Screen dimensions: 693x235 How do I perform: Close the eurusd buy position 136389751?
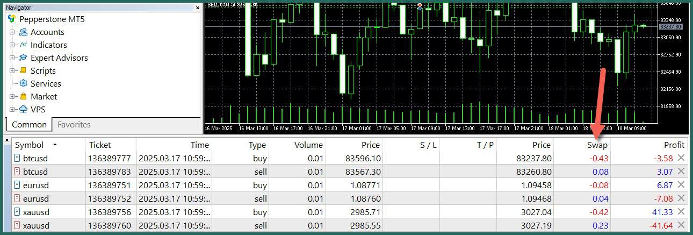(681, 186)
